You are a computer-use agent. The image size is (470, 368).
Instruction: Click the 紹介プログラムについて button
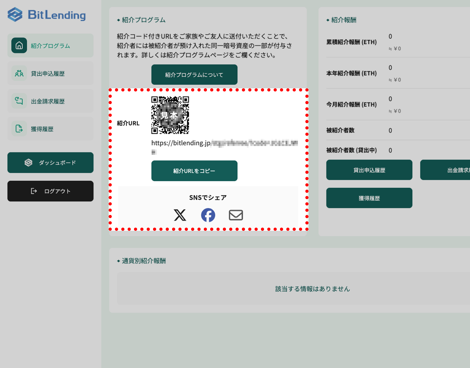click(x=194, y=75)
